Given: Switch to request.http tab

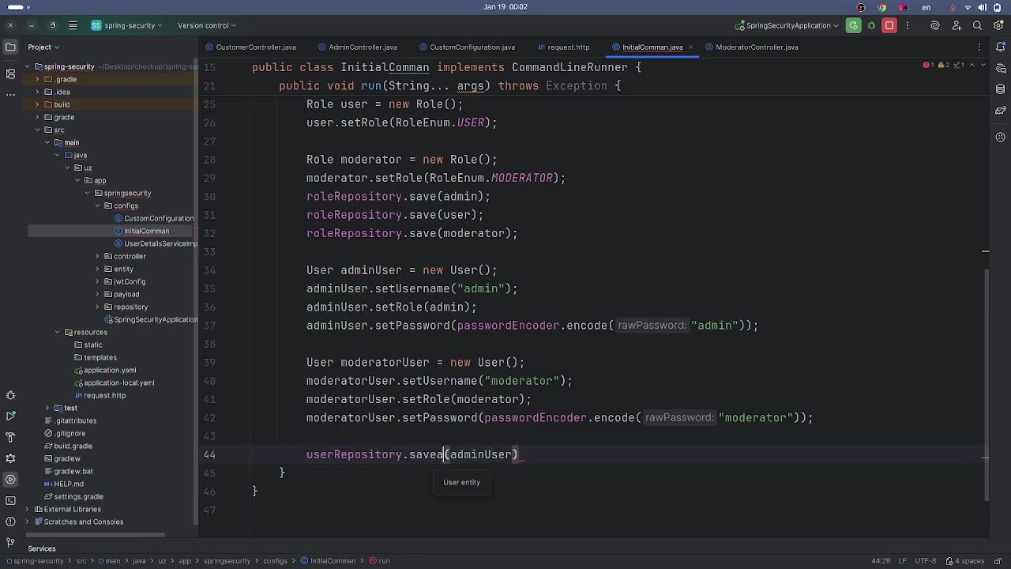Looking at the screenshot, I should coord(564,47).
